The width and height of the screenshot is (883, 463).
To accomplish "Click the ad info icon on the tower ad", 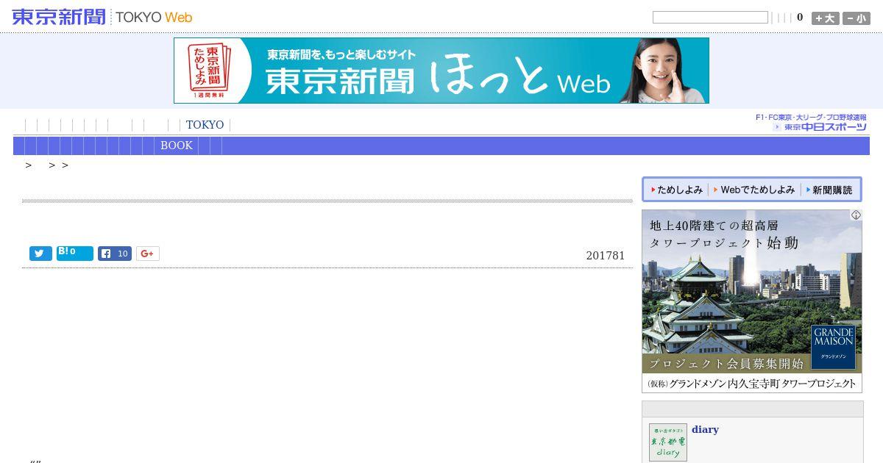I will (856, 215).
